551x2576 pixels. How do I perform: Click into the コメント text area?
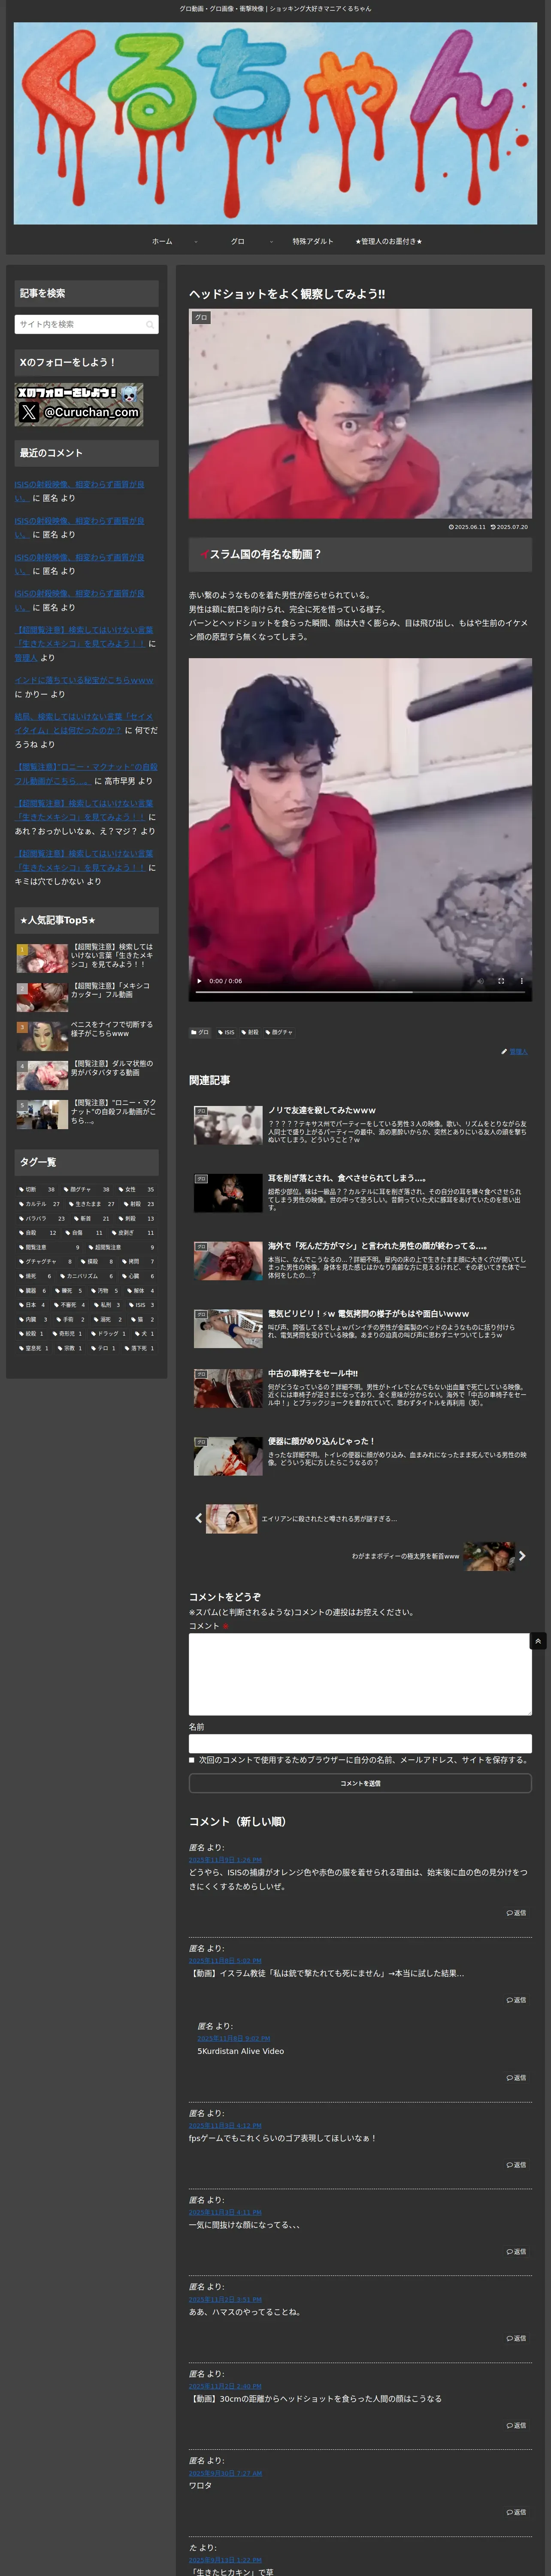(x=360, y=1675)
